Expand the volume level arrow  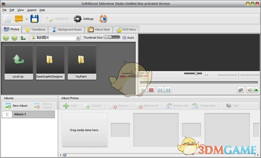click(256, 90)
